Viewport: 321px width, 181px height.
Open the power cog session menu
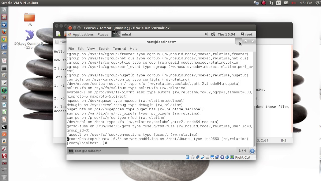point(317,3)
